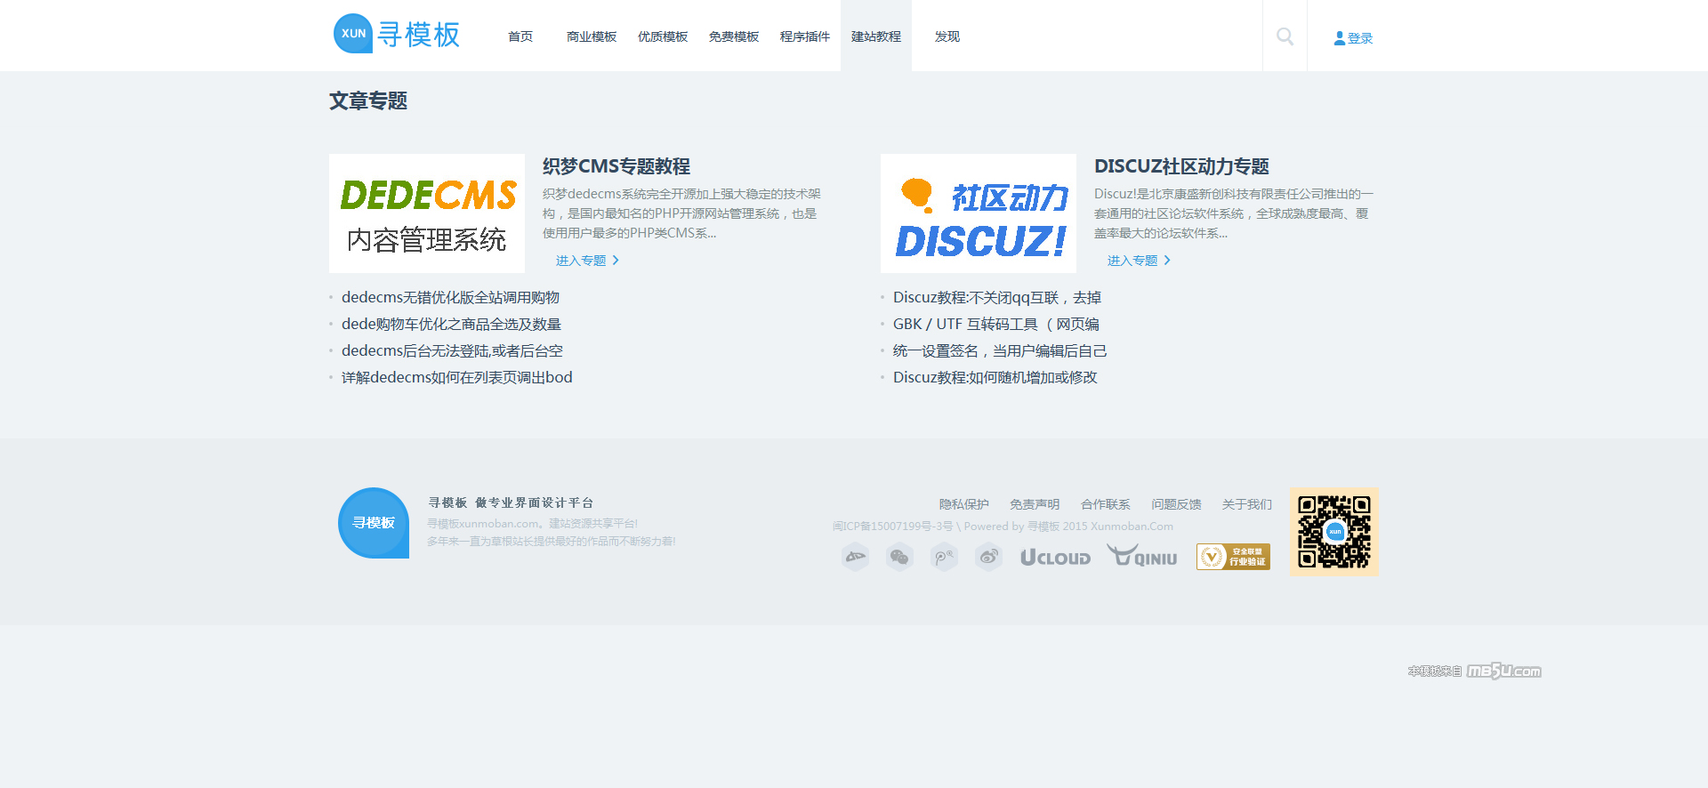Open the WeChat icon in footer

coord(899,557)
